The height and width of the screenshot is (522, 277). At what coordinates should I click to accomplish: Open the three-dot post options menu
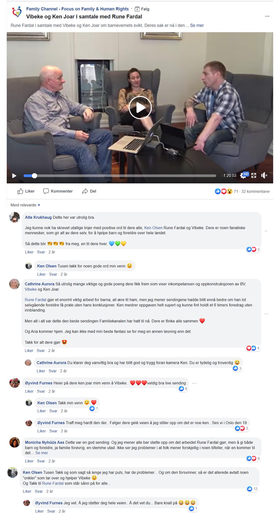[x=267, y=16]
